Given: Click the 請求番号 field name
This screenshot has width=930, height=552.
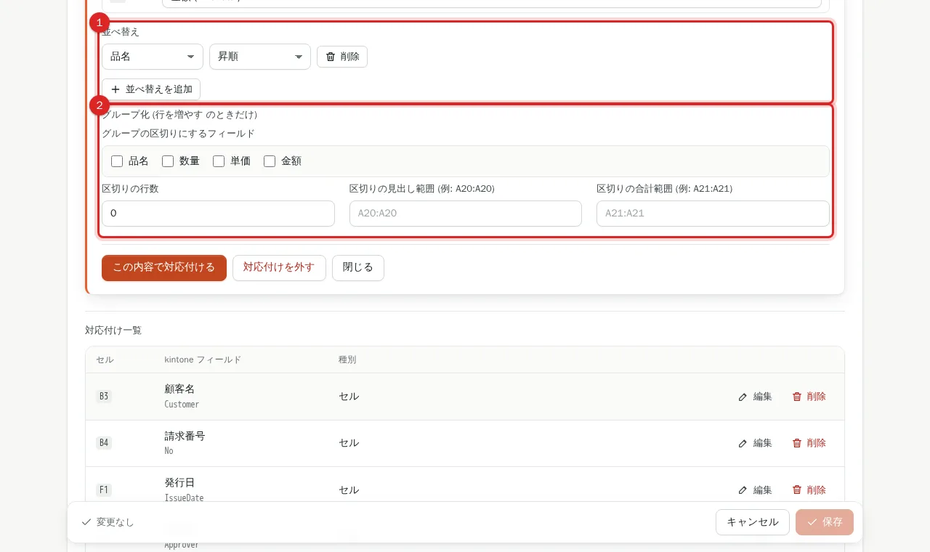Looking at the screenshot, I should (x=185, y=436).
